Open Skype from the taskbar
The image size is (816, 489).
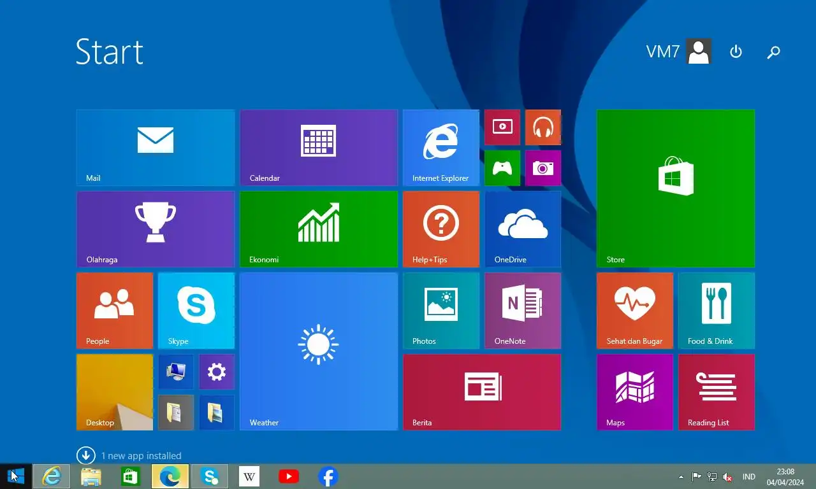coord(210,476)
